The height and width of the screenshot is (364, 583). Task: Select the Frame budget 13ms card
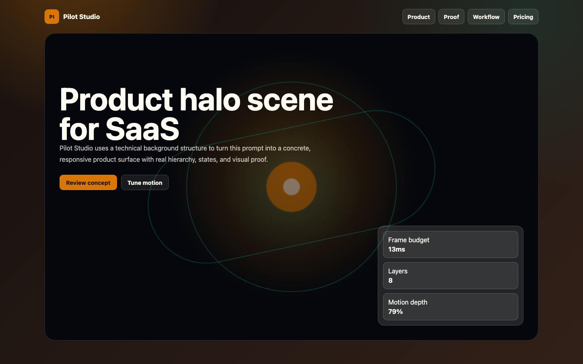451,244
